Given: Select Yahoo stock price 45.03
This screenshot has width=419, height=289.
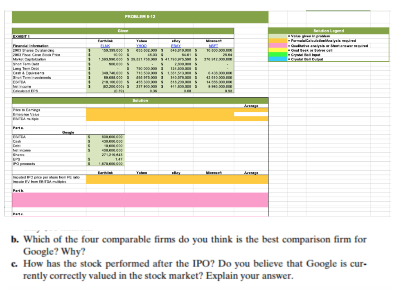Looking at the screenshot, I should click(152, 55).
